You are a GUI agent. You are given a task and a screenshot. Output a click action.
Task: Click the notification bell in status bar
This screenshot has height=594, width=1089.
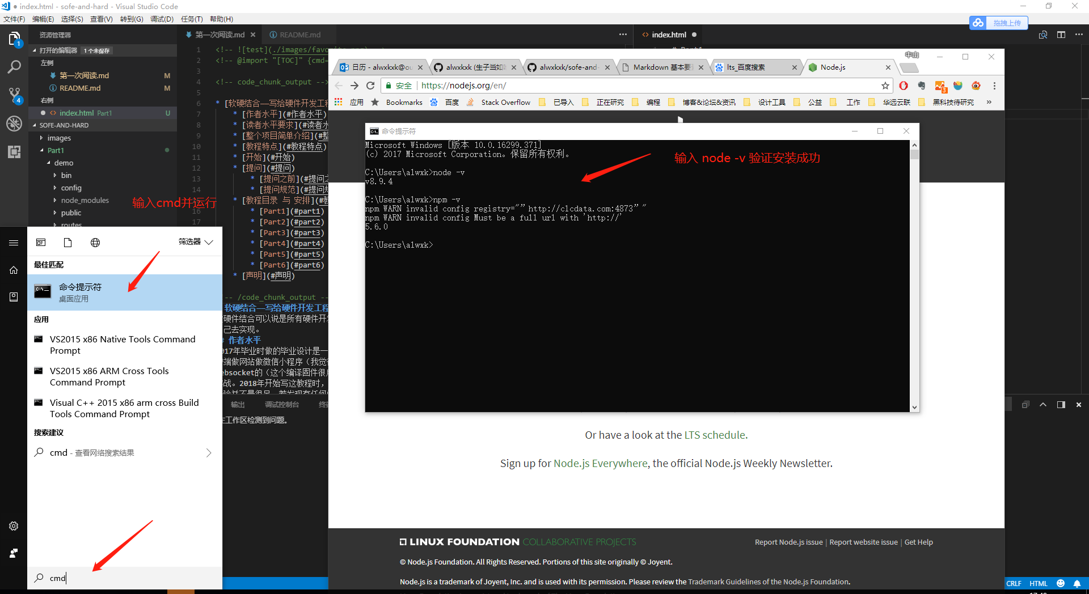(1077, 583)
